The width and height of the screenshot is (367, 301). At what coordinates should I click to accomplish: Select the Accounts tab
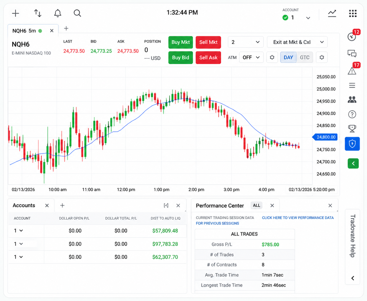[24, 206]
